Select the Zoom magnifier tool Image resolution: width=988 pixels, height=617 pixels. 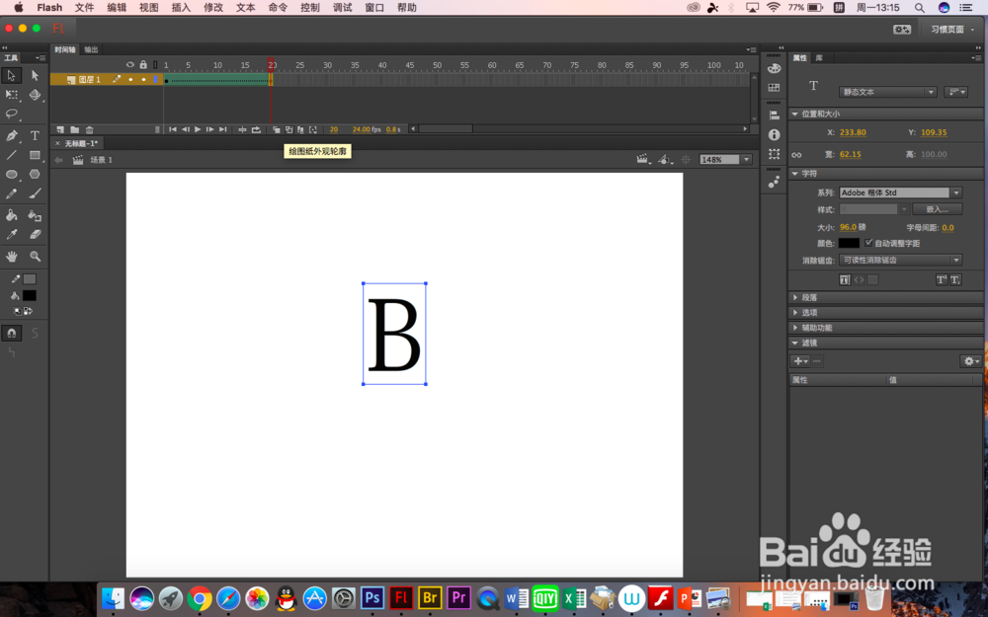[x=35, y=257]
